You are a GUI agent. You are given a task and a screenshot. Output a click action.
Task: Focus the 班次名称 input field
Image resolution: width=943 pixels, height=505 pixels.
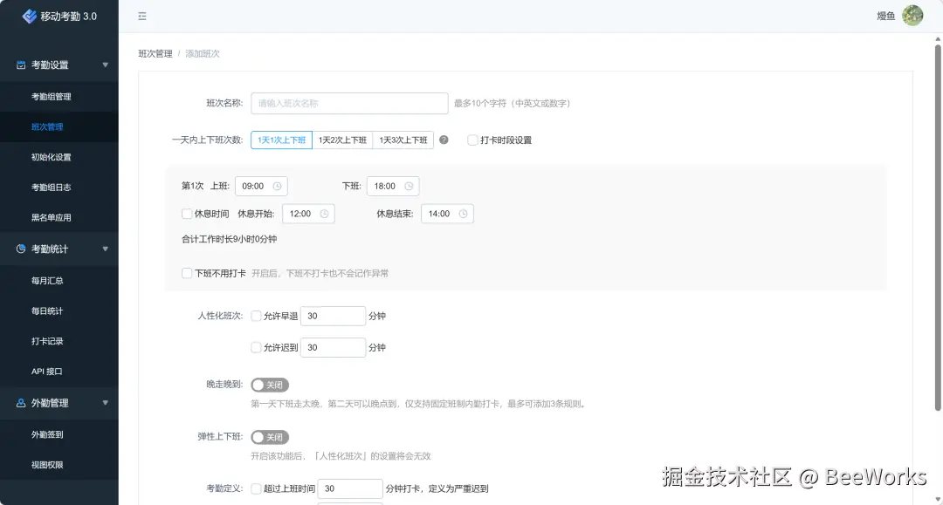tap(349, 103)
